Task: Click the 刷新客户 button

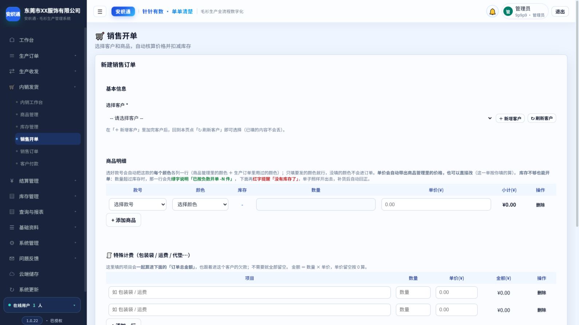Action: [x=541, y=118]
